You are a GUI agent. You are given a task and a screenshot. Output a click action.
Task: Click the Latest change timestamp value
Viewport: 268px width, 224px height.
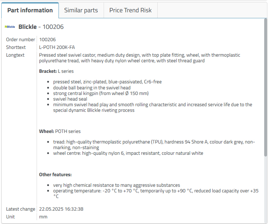point(61,209)
